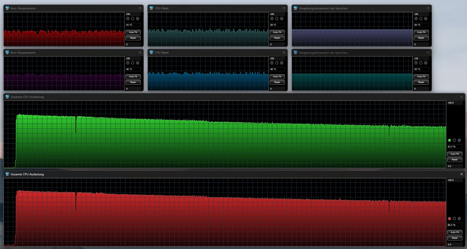Click the black background circle in red Kern-Temperaturen window
This screenshot has height=249, width=467.
tap(132, 19)
